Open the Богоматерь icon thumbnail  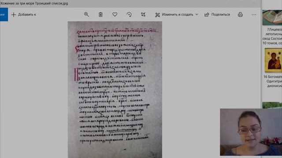pos(273,60)
